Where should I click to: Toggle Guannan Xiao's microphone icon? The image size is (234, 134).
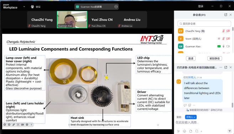pyautogui.click(x=223, y=46)
